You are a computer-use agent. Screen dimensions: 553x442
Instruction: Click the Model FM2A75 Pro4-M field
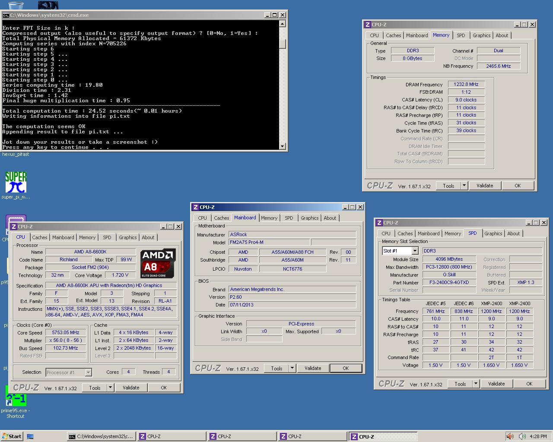pyautogui.click(x=269, y=243)
